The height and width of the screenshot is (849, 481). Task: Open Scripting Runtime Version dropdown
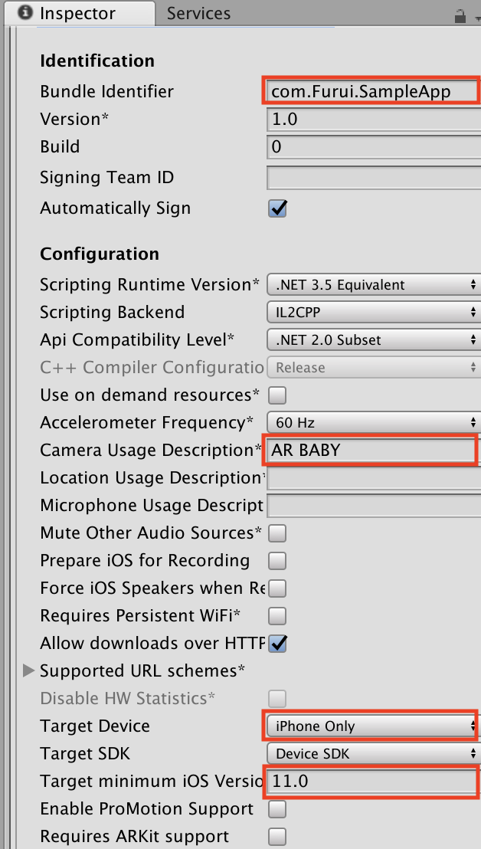click(373, 285)
